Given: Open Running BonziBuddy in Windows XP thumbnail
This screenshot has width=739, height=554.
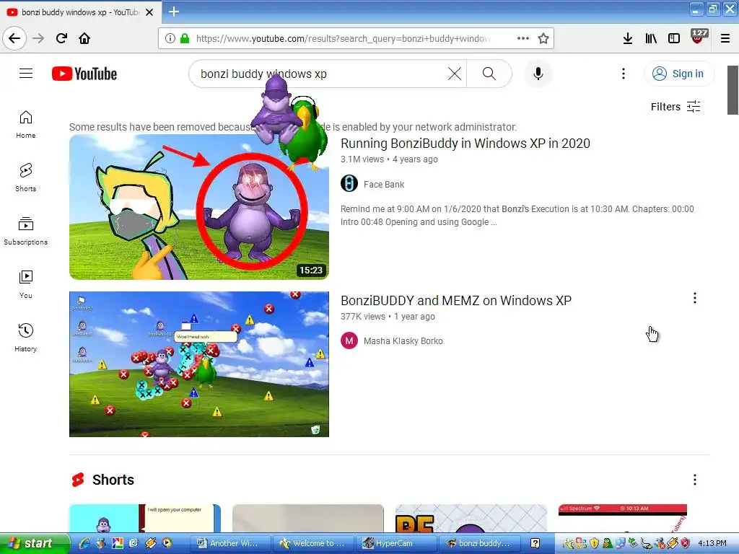Looking at the screenshot, I should 199,207.
